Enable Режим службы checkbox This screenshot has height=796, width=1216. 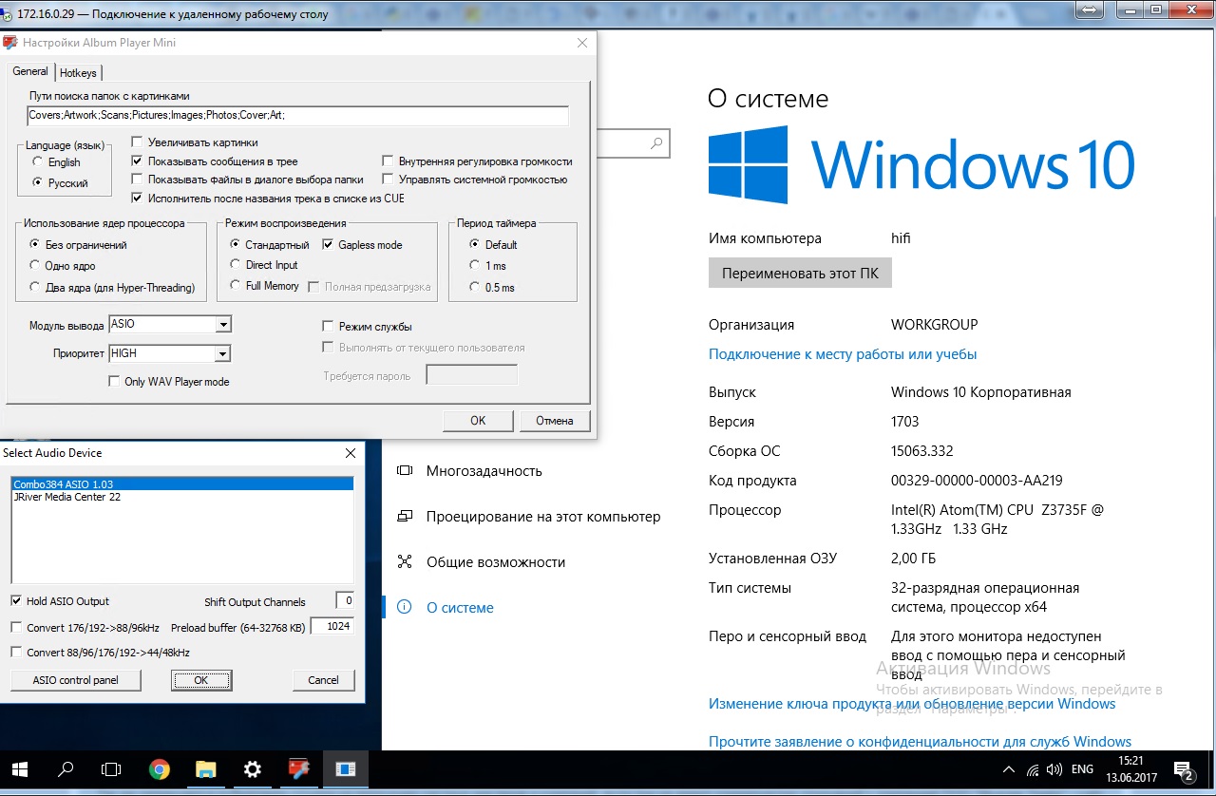(x=329, y=327)
